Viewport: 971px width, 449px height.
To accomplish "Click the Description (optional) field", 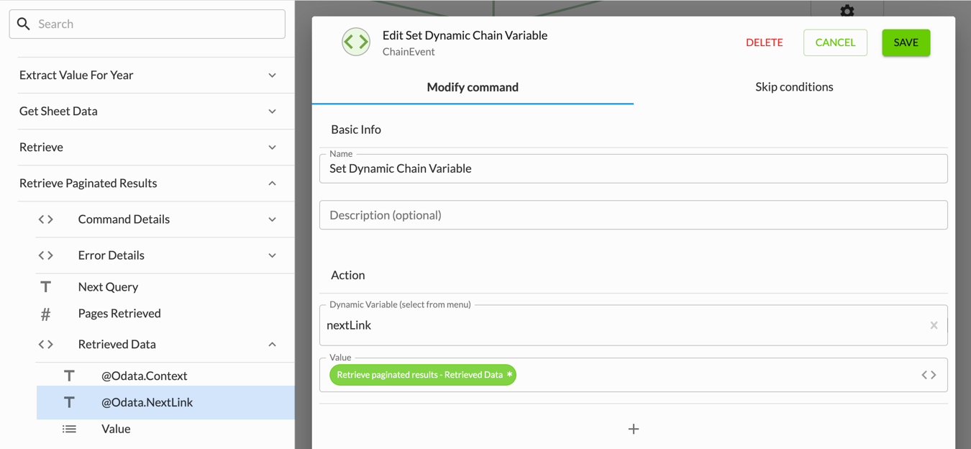I will click(x=633, y=215).
